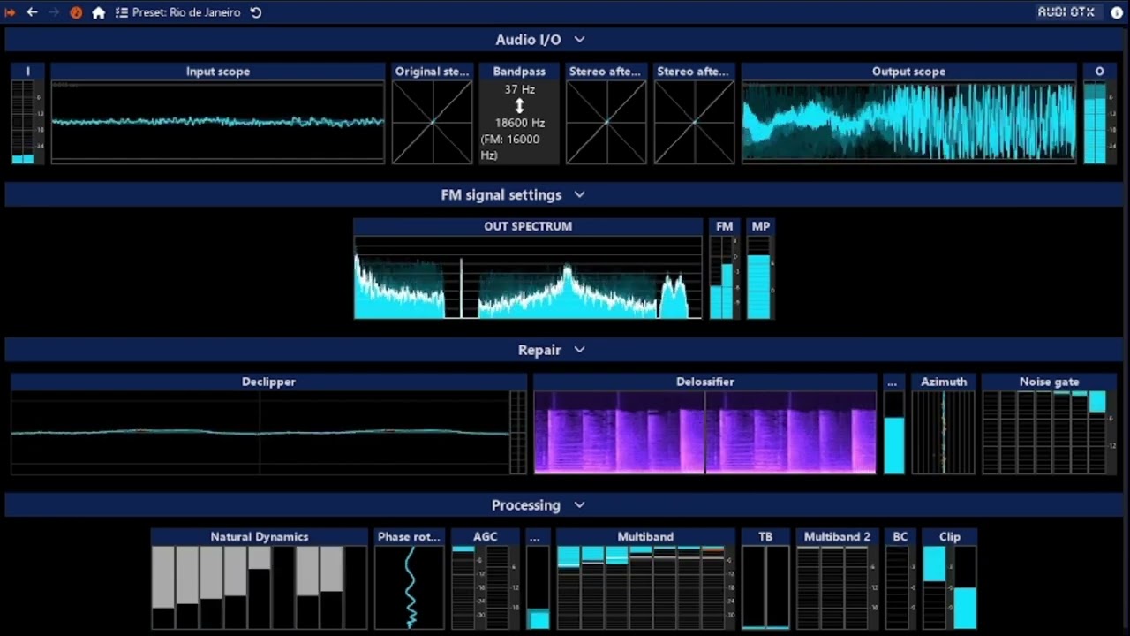Open the Delossifier spectrogram panel
Viewport: 1130px width, 636px height.
tap(705, 424)
